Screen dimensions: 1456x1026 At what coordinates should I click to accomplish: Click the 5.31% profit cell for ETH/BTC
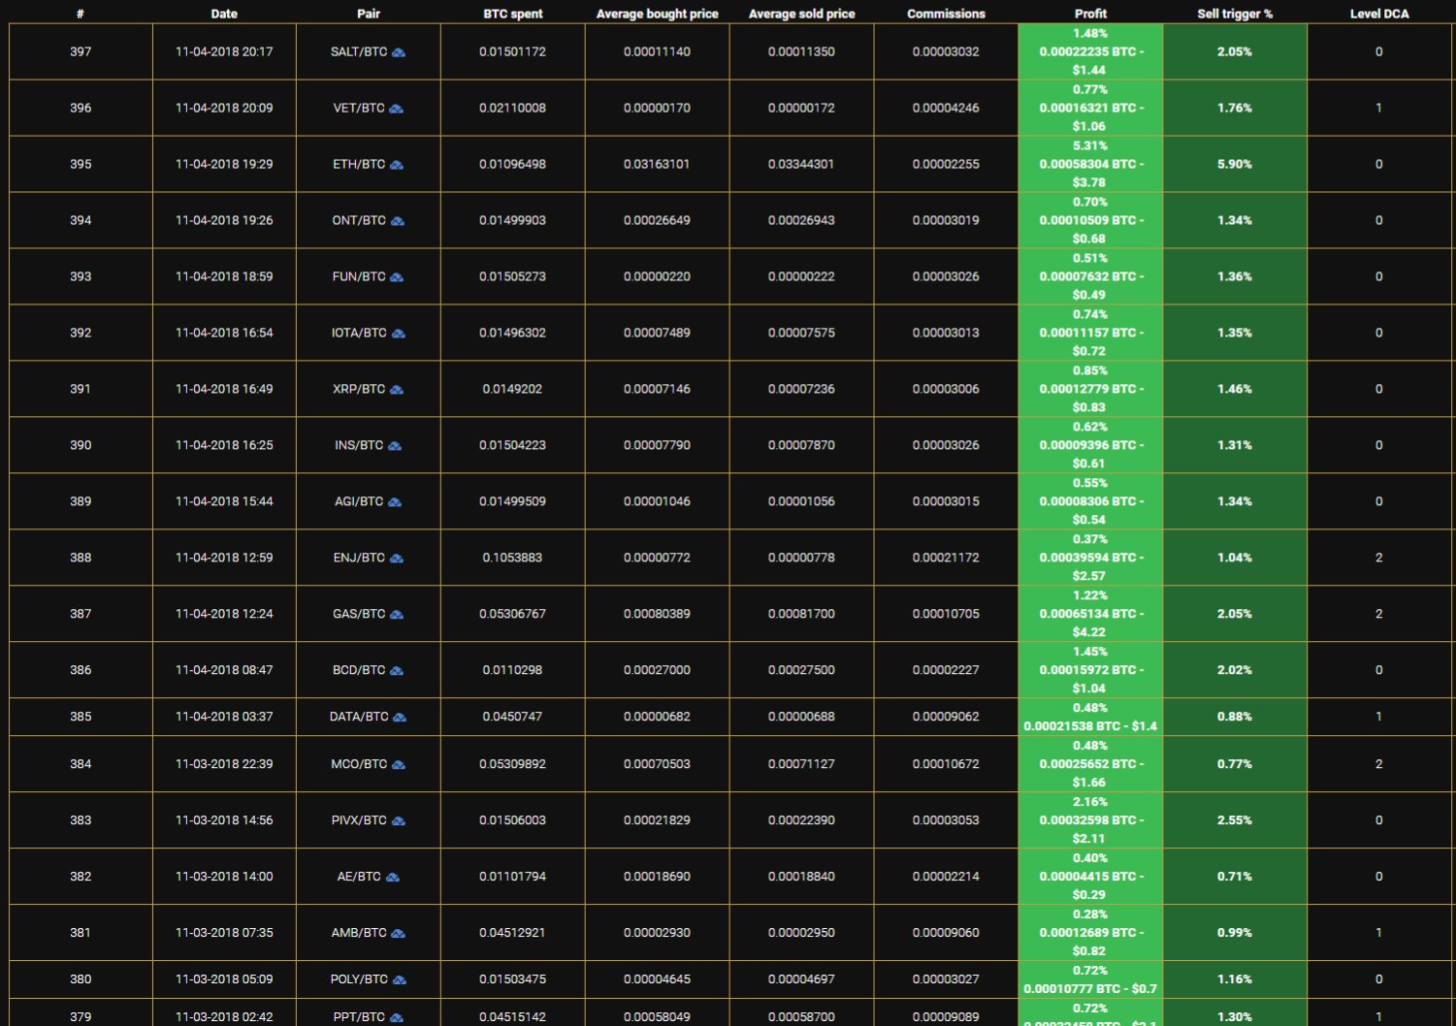pos(1090,164)
